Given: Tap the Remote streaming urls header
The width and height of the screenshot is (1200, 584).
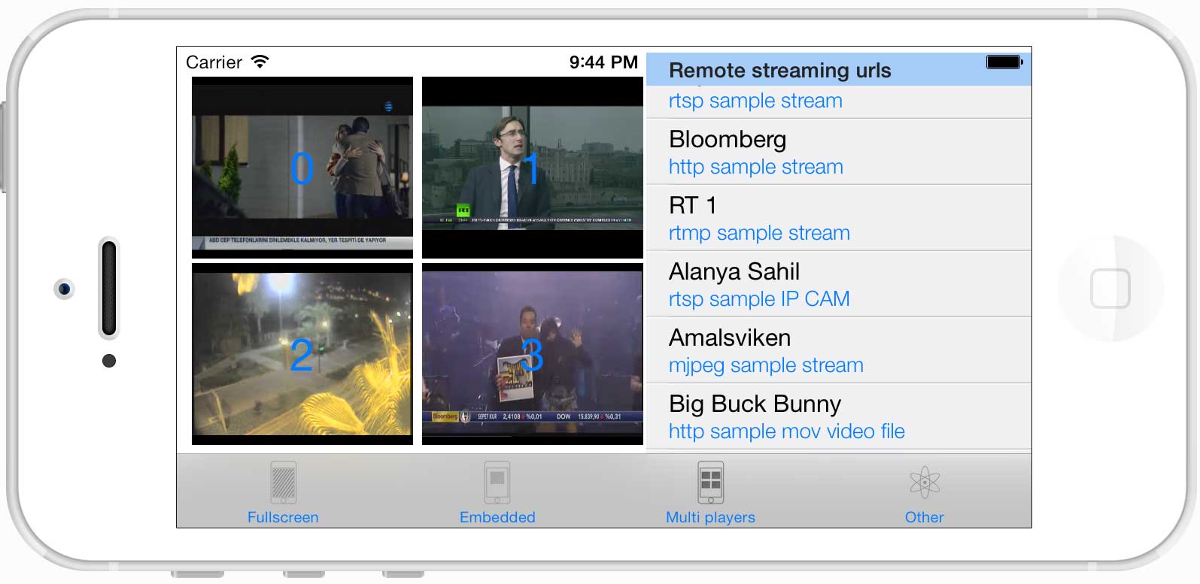Looking at the screenshot, I should coord(839,70).
